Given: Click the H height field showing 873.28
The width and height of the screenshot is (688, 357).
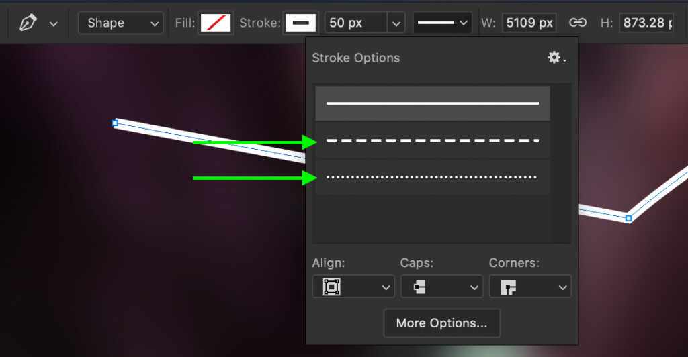Looking at the screenshot, I should point(646,23).
